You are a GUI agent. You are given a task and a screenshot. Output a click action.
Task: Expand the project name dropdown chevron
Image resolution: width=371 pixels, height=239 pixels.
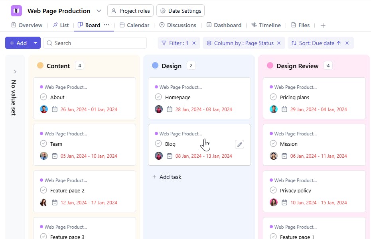(x=99, y=11)
